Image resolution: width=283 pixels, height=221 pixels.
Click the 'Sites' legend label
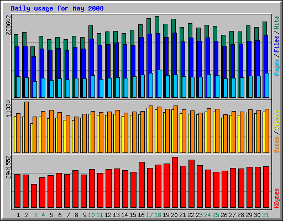tap(277, 145)
